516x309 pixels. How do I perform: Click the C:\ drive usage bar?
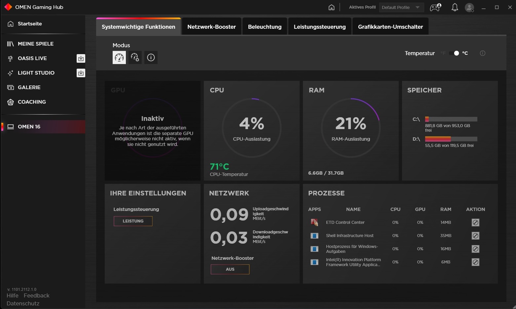tap(451, 119)
